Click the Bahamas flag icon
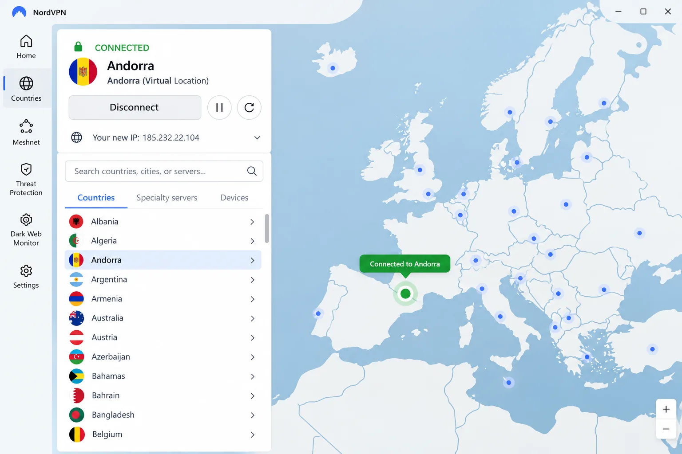This screenshot has width=682, height=454. click(x=76, y=376)
